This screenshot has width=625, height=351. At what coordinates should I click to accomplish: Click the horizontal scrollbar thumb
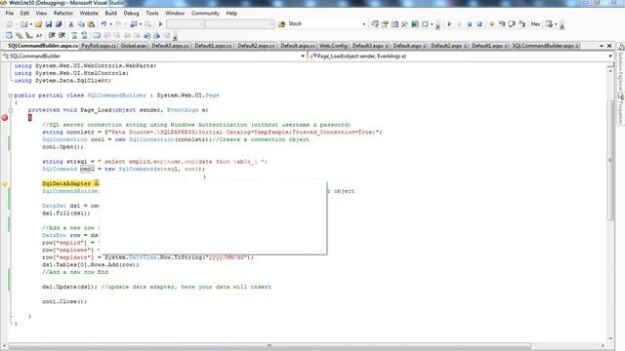coord(270,346)
